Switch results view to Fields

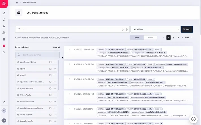pos(150,38)
